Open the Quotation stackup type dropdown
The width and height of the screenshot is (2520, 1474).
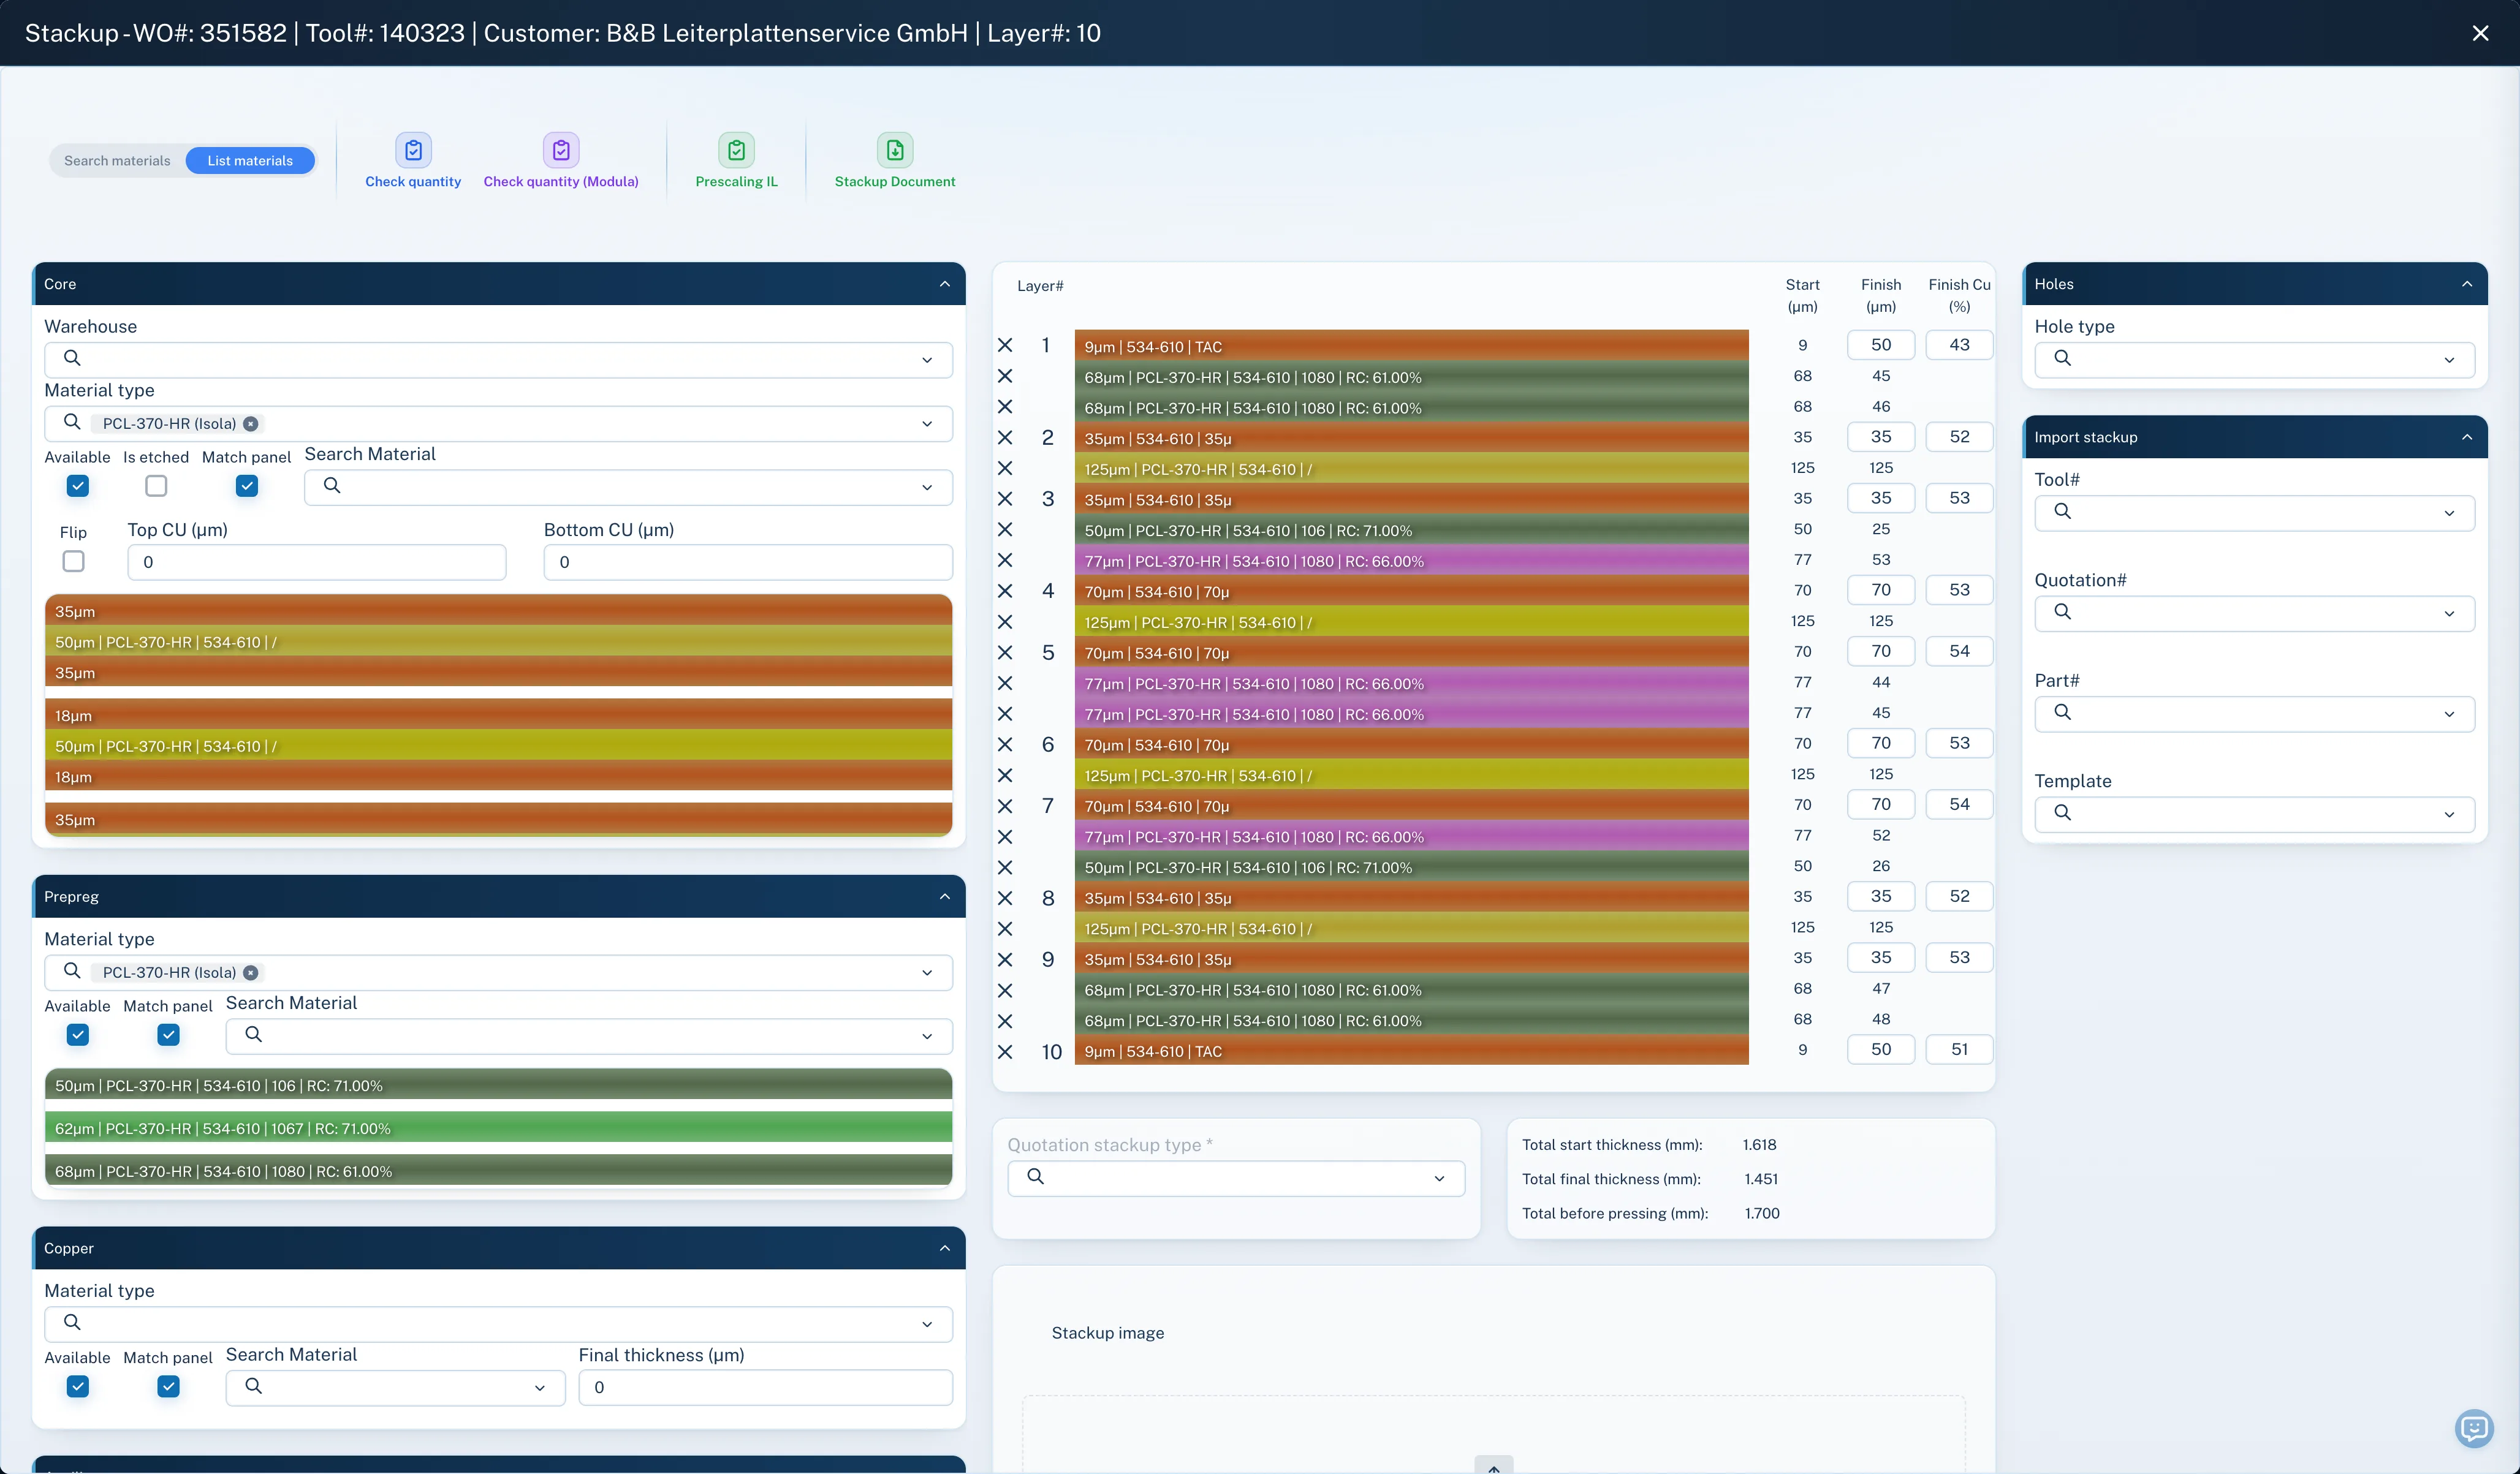coord(1236,1178)
